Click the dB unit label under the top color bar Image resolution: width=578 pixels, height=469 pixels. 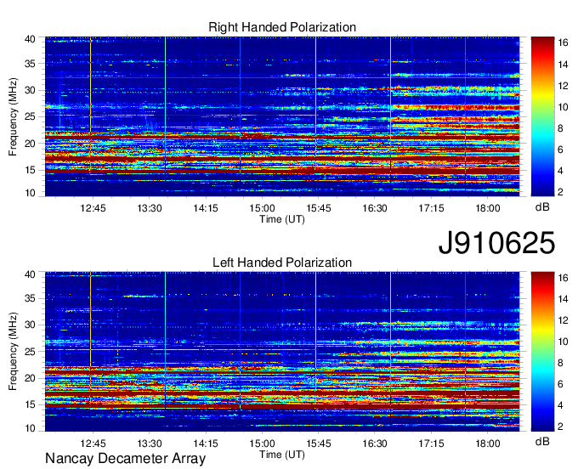point(542,207)
